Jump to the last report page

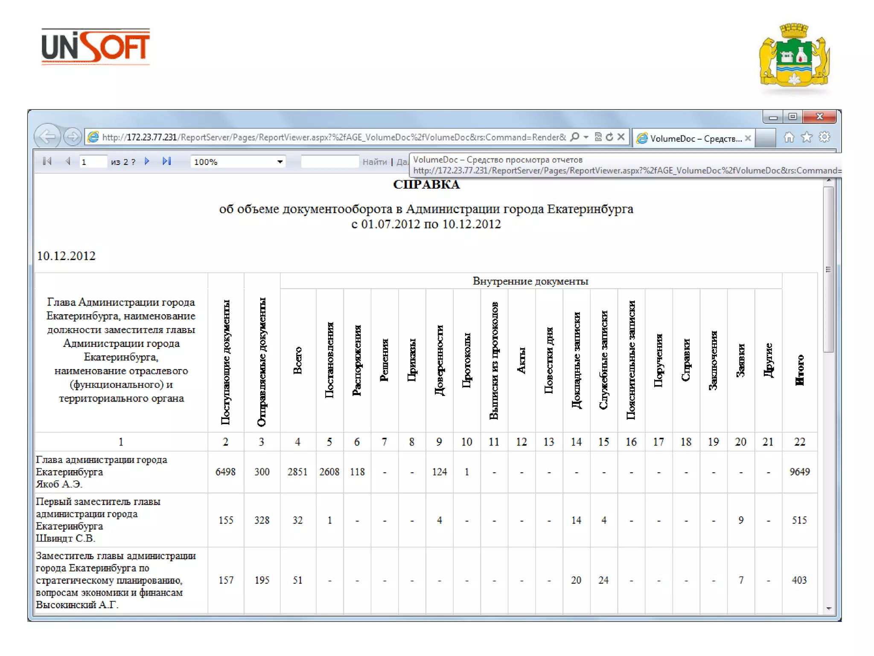coord(167,161)
